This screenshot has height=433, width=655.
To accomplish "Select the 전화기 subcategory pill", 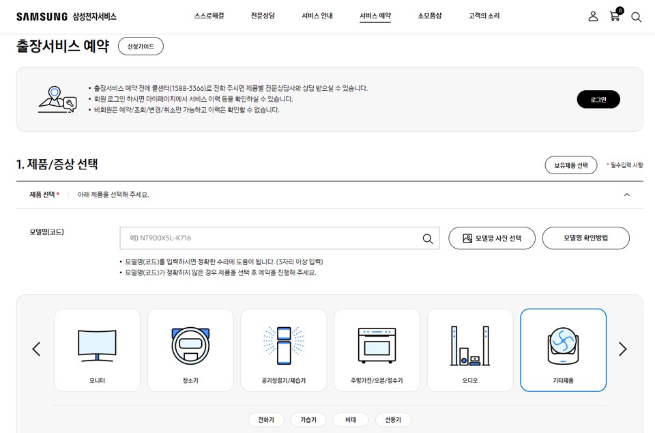I will [266, 419].
